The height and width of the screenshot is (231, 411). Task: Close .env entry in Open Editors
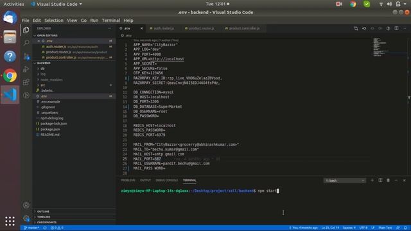39,41
